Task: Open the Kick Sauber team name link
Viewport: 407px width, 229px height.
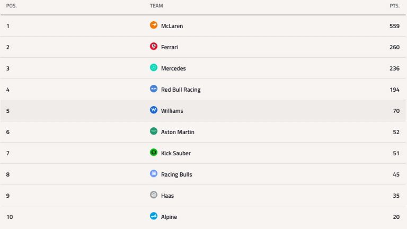Action: [176, 153]
